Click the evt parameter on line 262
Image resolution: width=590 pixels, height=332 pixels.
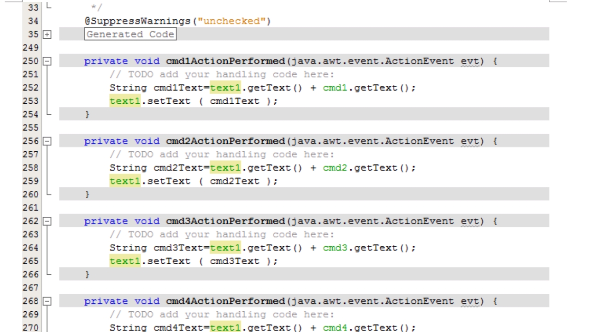(470, 221)
